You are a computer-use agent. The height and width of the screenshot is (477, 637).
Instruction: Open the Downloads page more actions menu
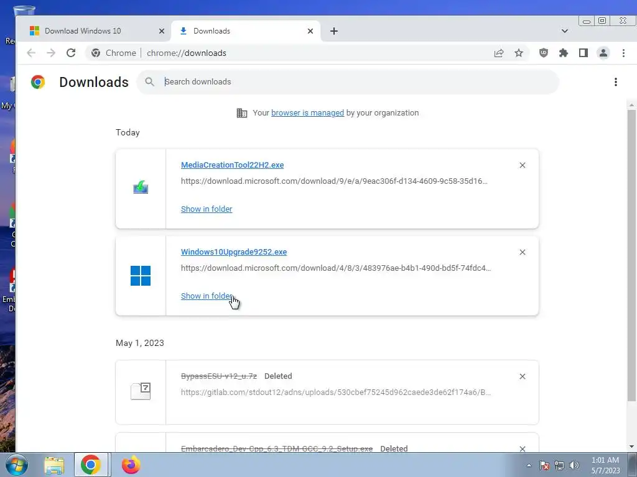click(x=616, y=82)
